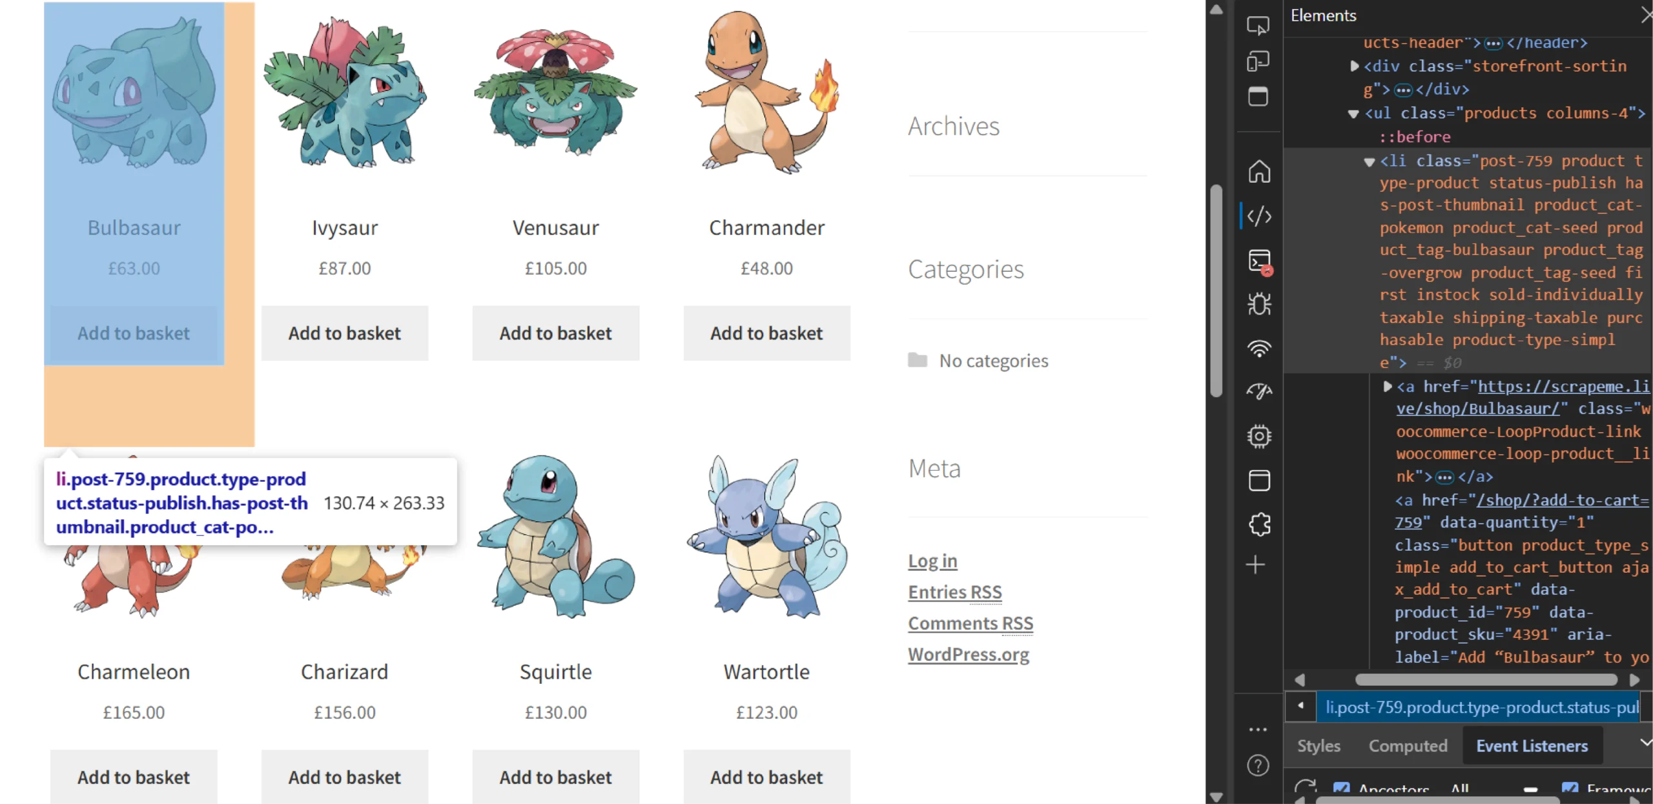
Task: Open the Comments RSS link
Action: click(970, 623)
